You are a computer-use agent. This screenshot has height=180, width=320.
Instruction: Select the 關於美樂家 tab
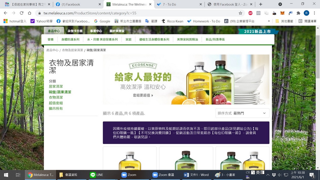pos(117,31)
